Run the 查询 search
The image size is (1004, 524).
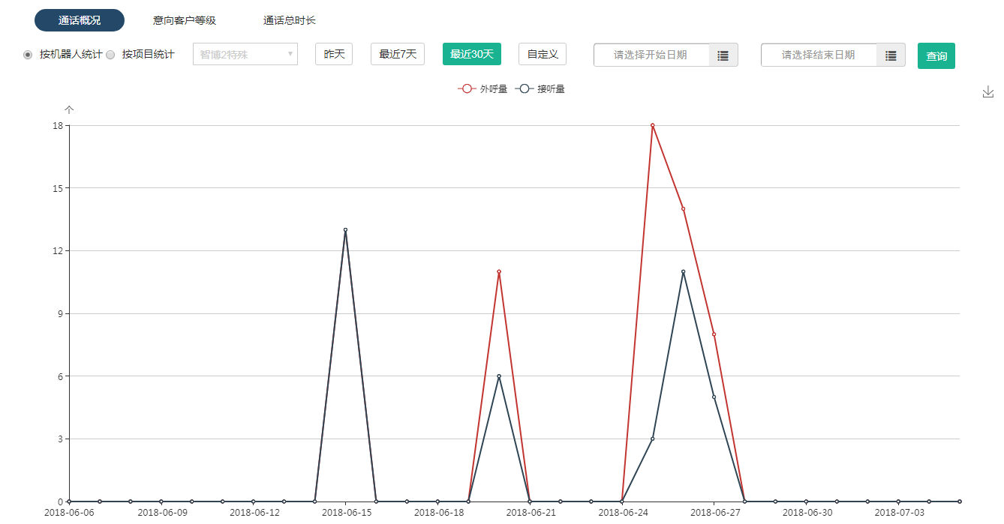936,55
